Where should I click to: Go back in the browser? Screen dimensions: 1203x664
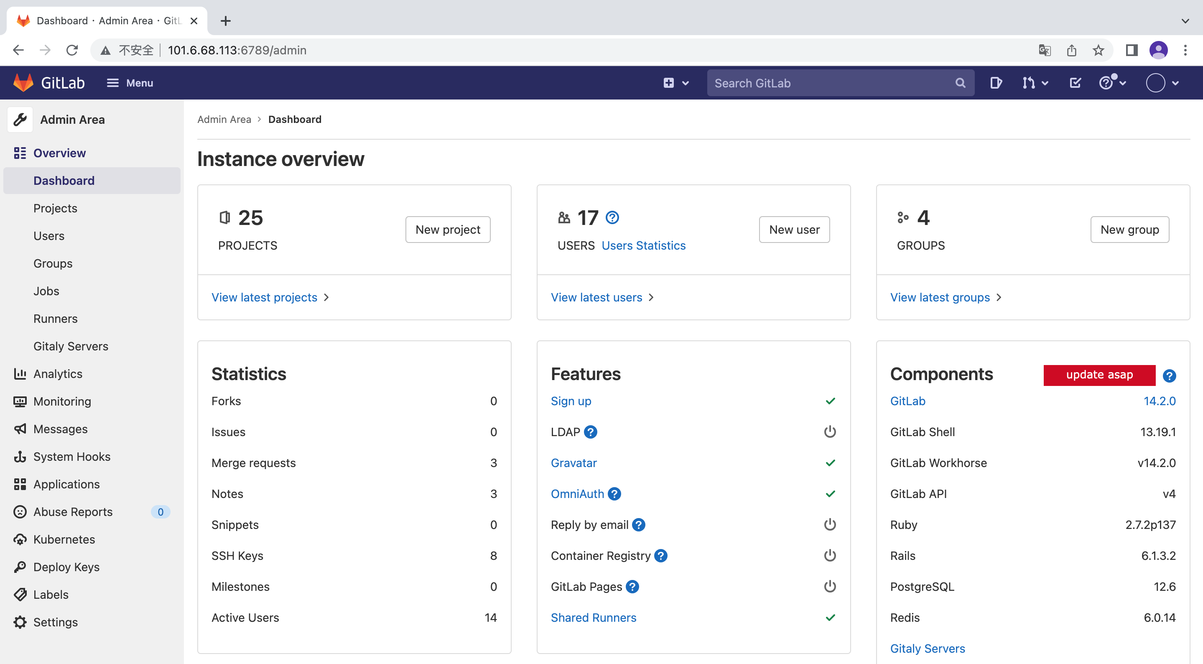pos(18,50)
